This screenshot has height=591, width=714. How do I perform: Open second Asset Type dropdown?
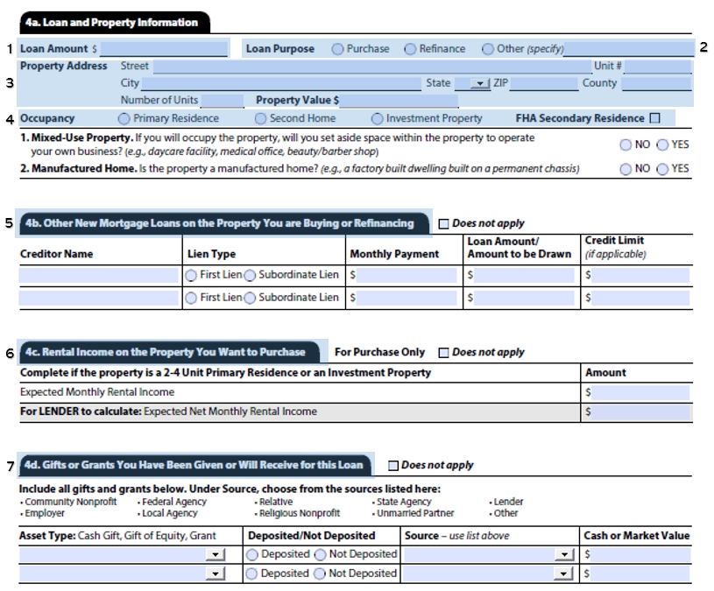215,573
